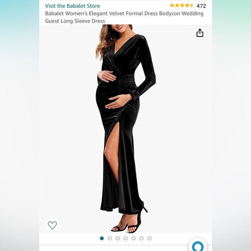Enlarge the black velvet dress photo
The image size is (251, 251).
pyautogui.click(x=125, y=129)
